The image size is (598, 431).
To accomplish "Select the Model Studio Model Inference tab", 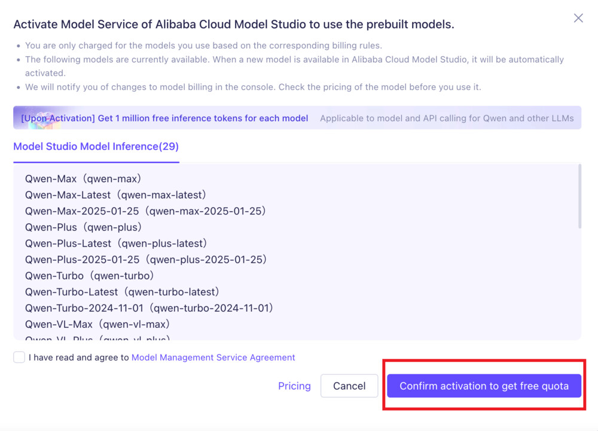I will point(96,146).
